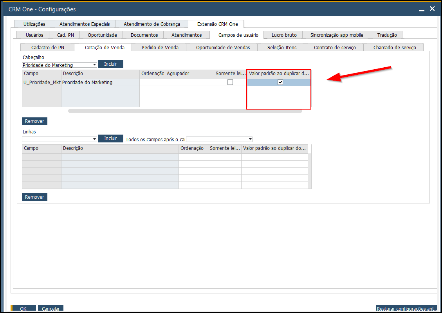Open the Sincronização app mobile tab
This screenshot has width=442, height=313.
coord(337,35)
